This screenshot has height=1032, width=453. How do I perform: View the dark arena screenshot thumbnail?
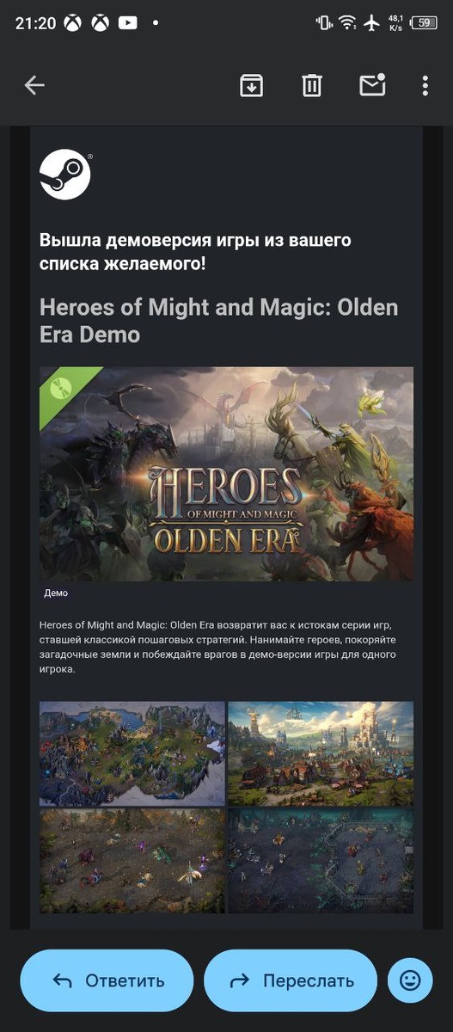(321, 861)
